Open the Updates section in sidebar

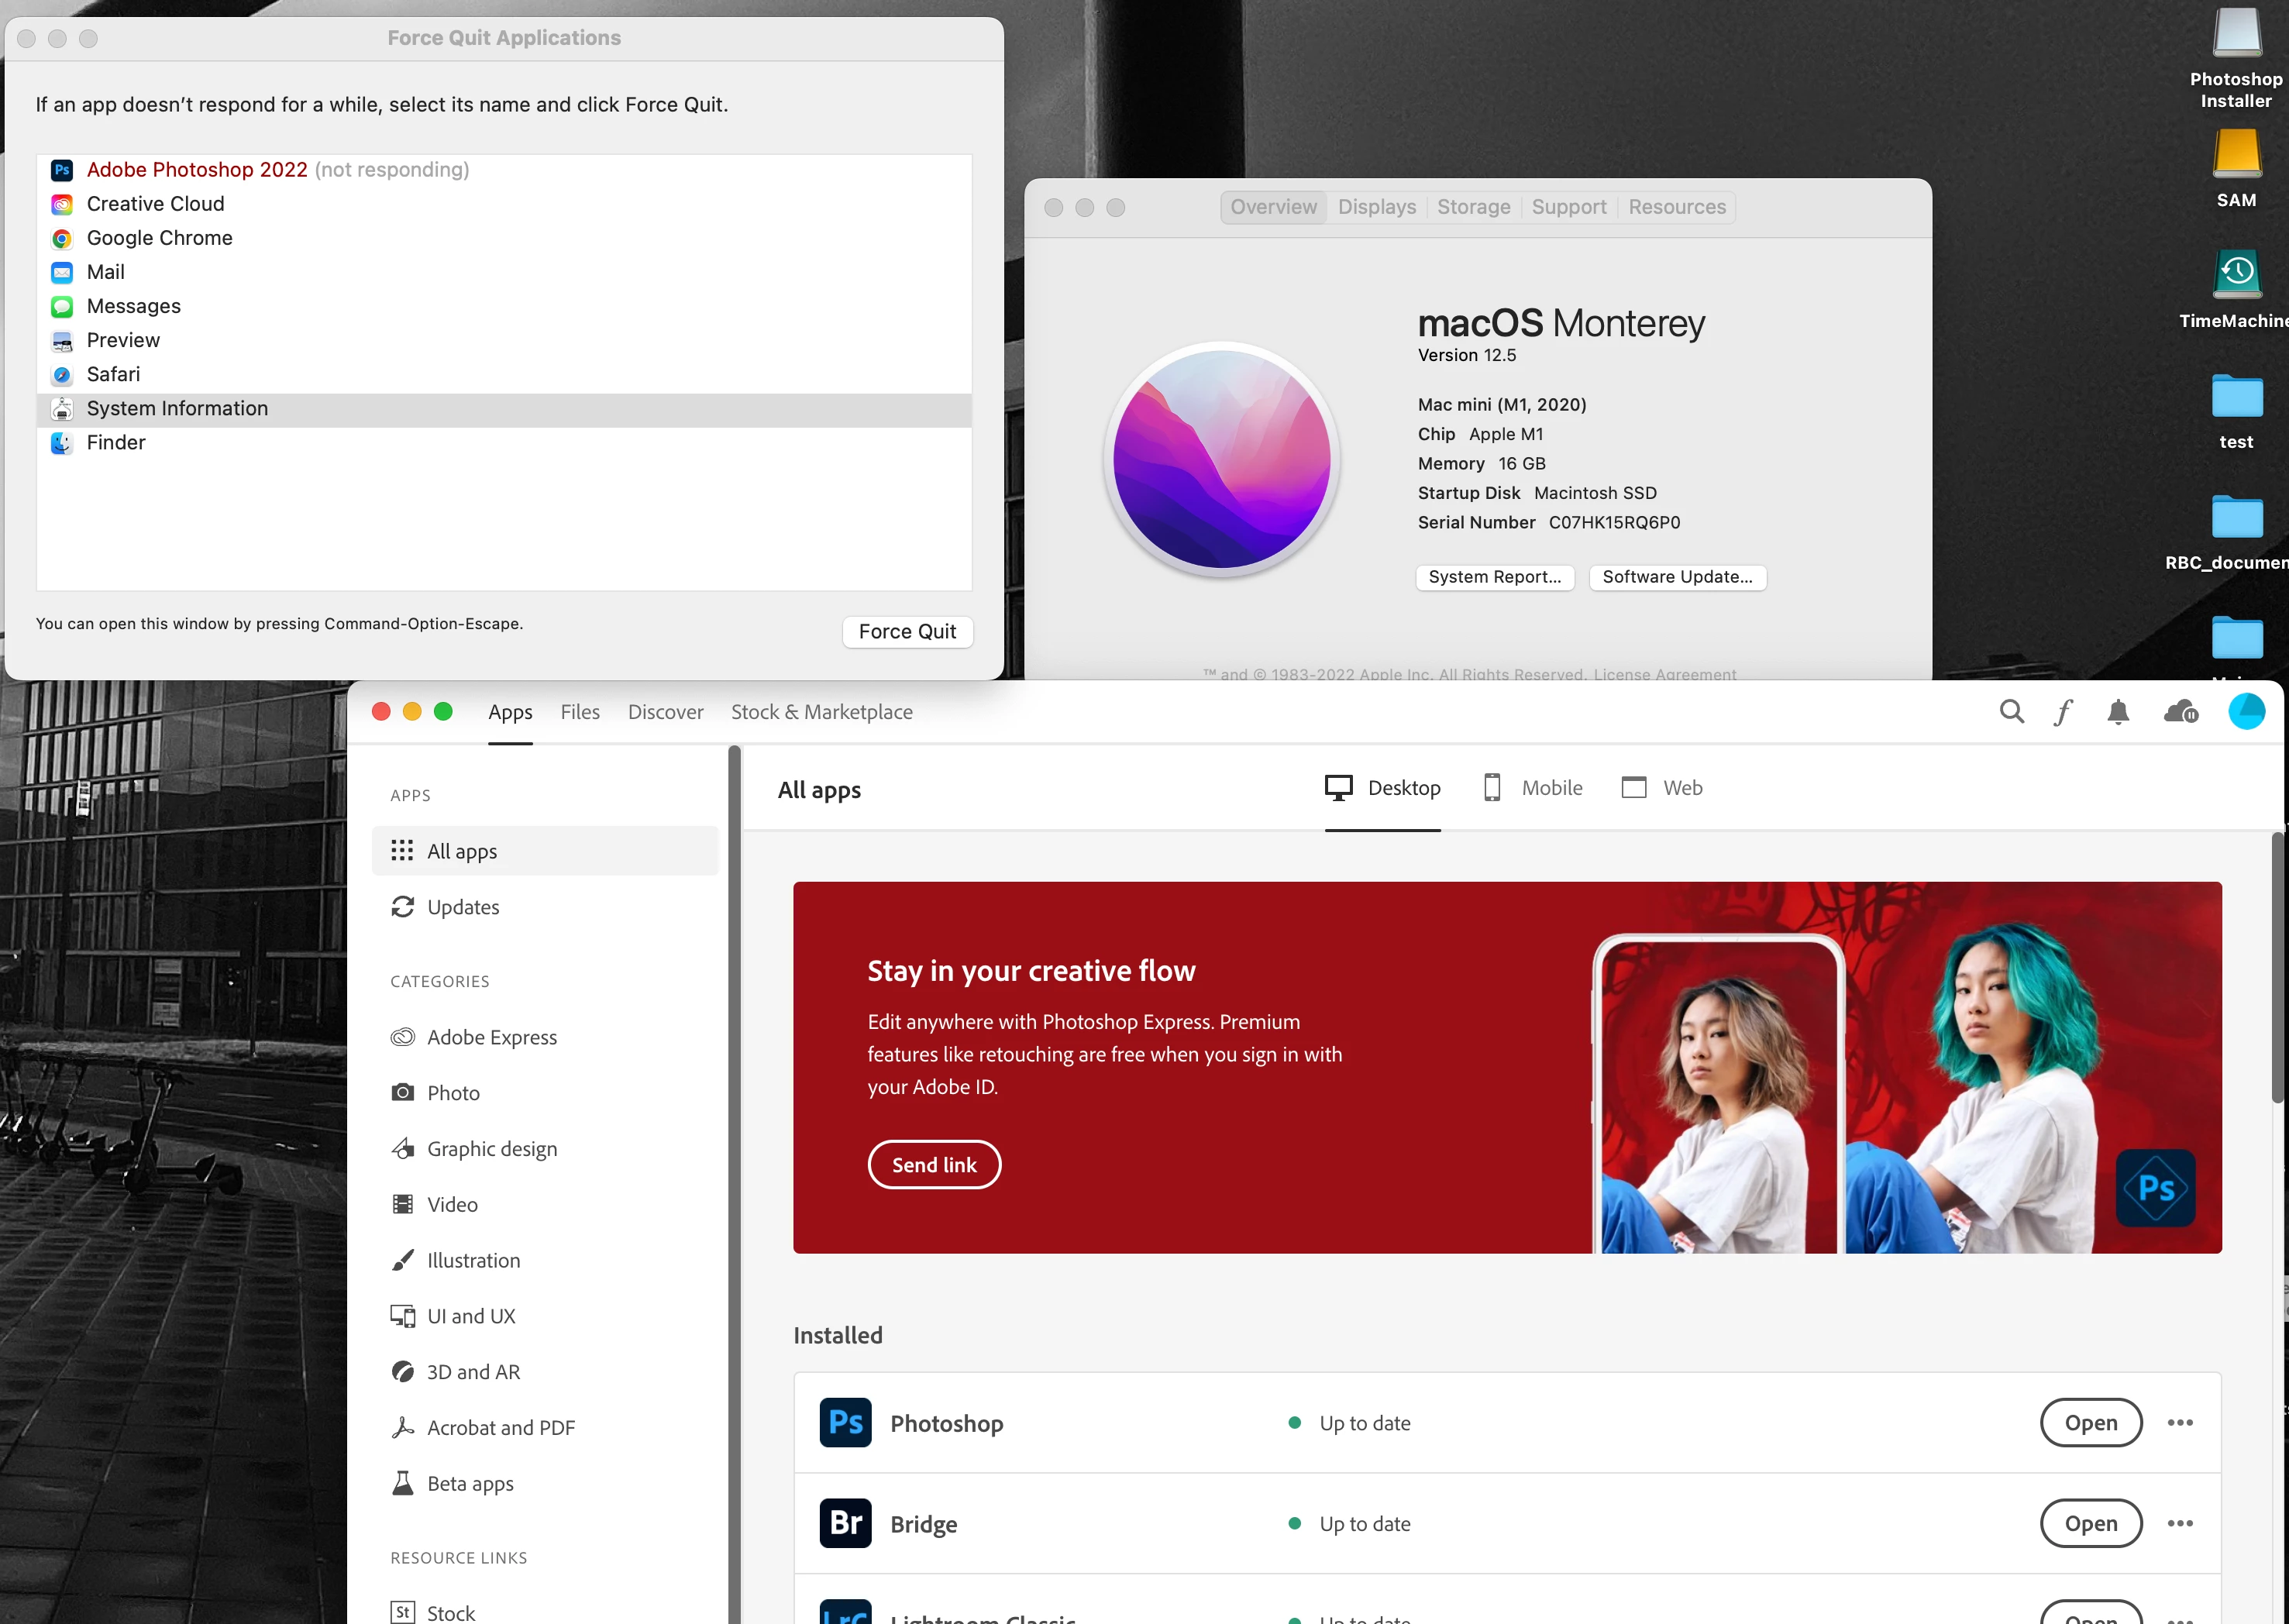point(462,907)
